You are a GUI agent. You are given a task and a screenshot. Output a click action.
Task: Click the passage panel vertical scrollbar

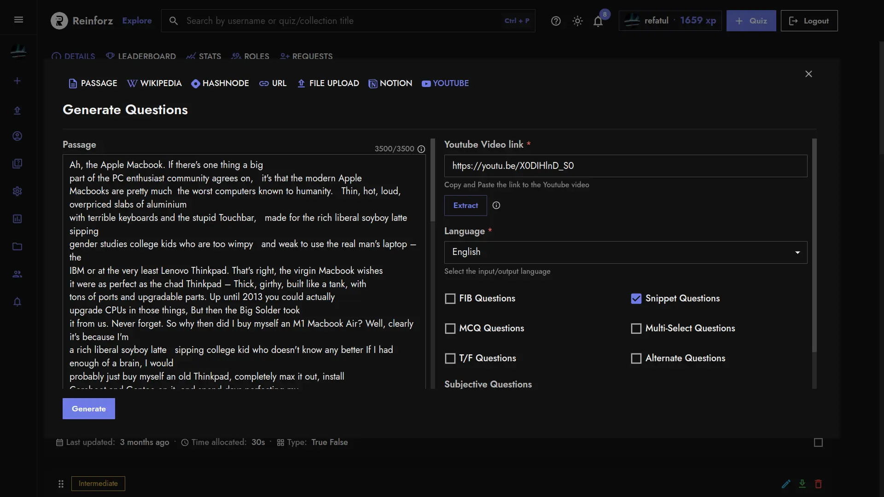coord(432,180)
